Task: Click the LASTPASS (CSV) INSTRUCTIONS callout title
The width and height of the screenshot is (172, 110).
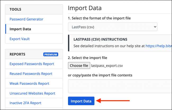Action: [100, 39]
